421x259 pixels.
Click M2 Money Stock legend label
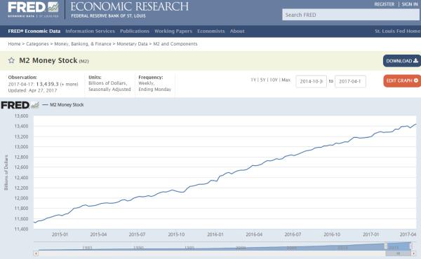(x=67, y=105)
